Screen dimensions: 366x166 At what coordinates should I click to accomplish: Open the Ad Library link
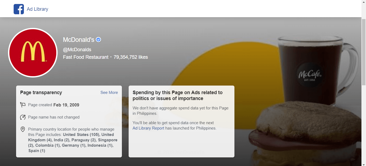38,9
